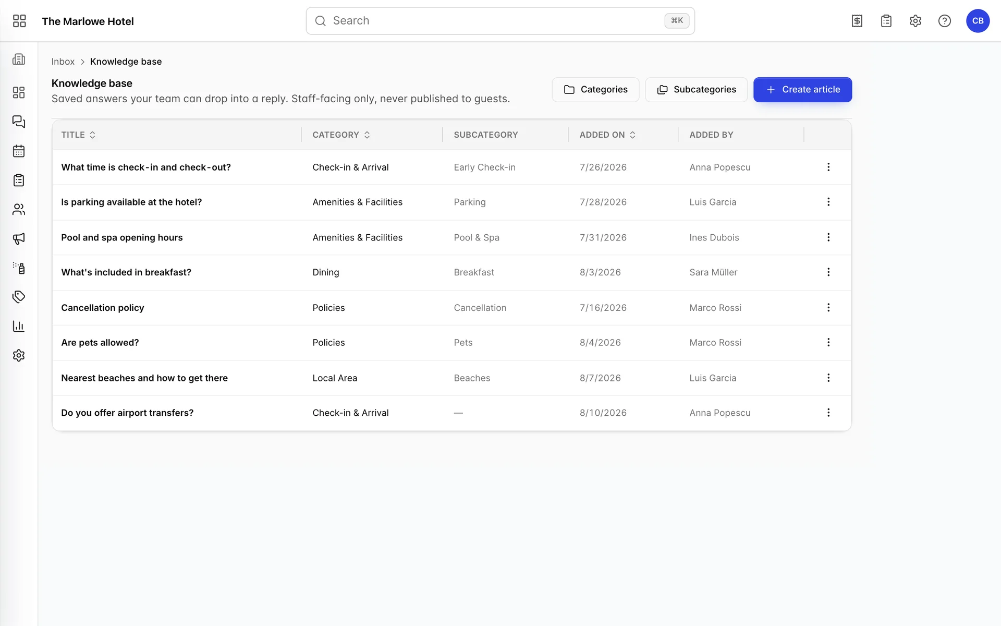Open the analytics bar chart sidebar icon

point(19,326)
